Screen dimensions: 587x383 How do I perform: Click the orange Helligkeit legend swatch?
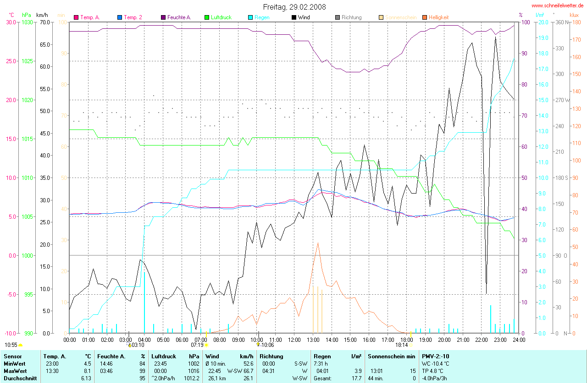[424, 17]
